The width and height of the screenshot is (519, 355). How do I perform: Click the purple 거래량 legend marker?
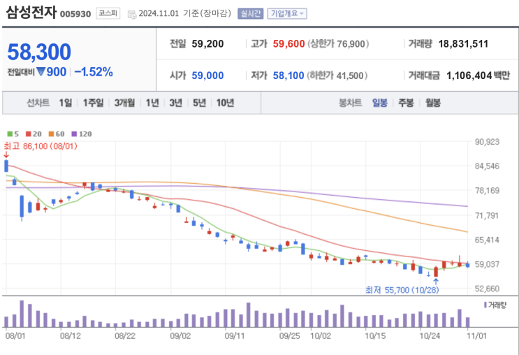tap(485, 305)
